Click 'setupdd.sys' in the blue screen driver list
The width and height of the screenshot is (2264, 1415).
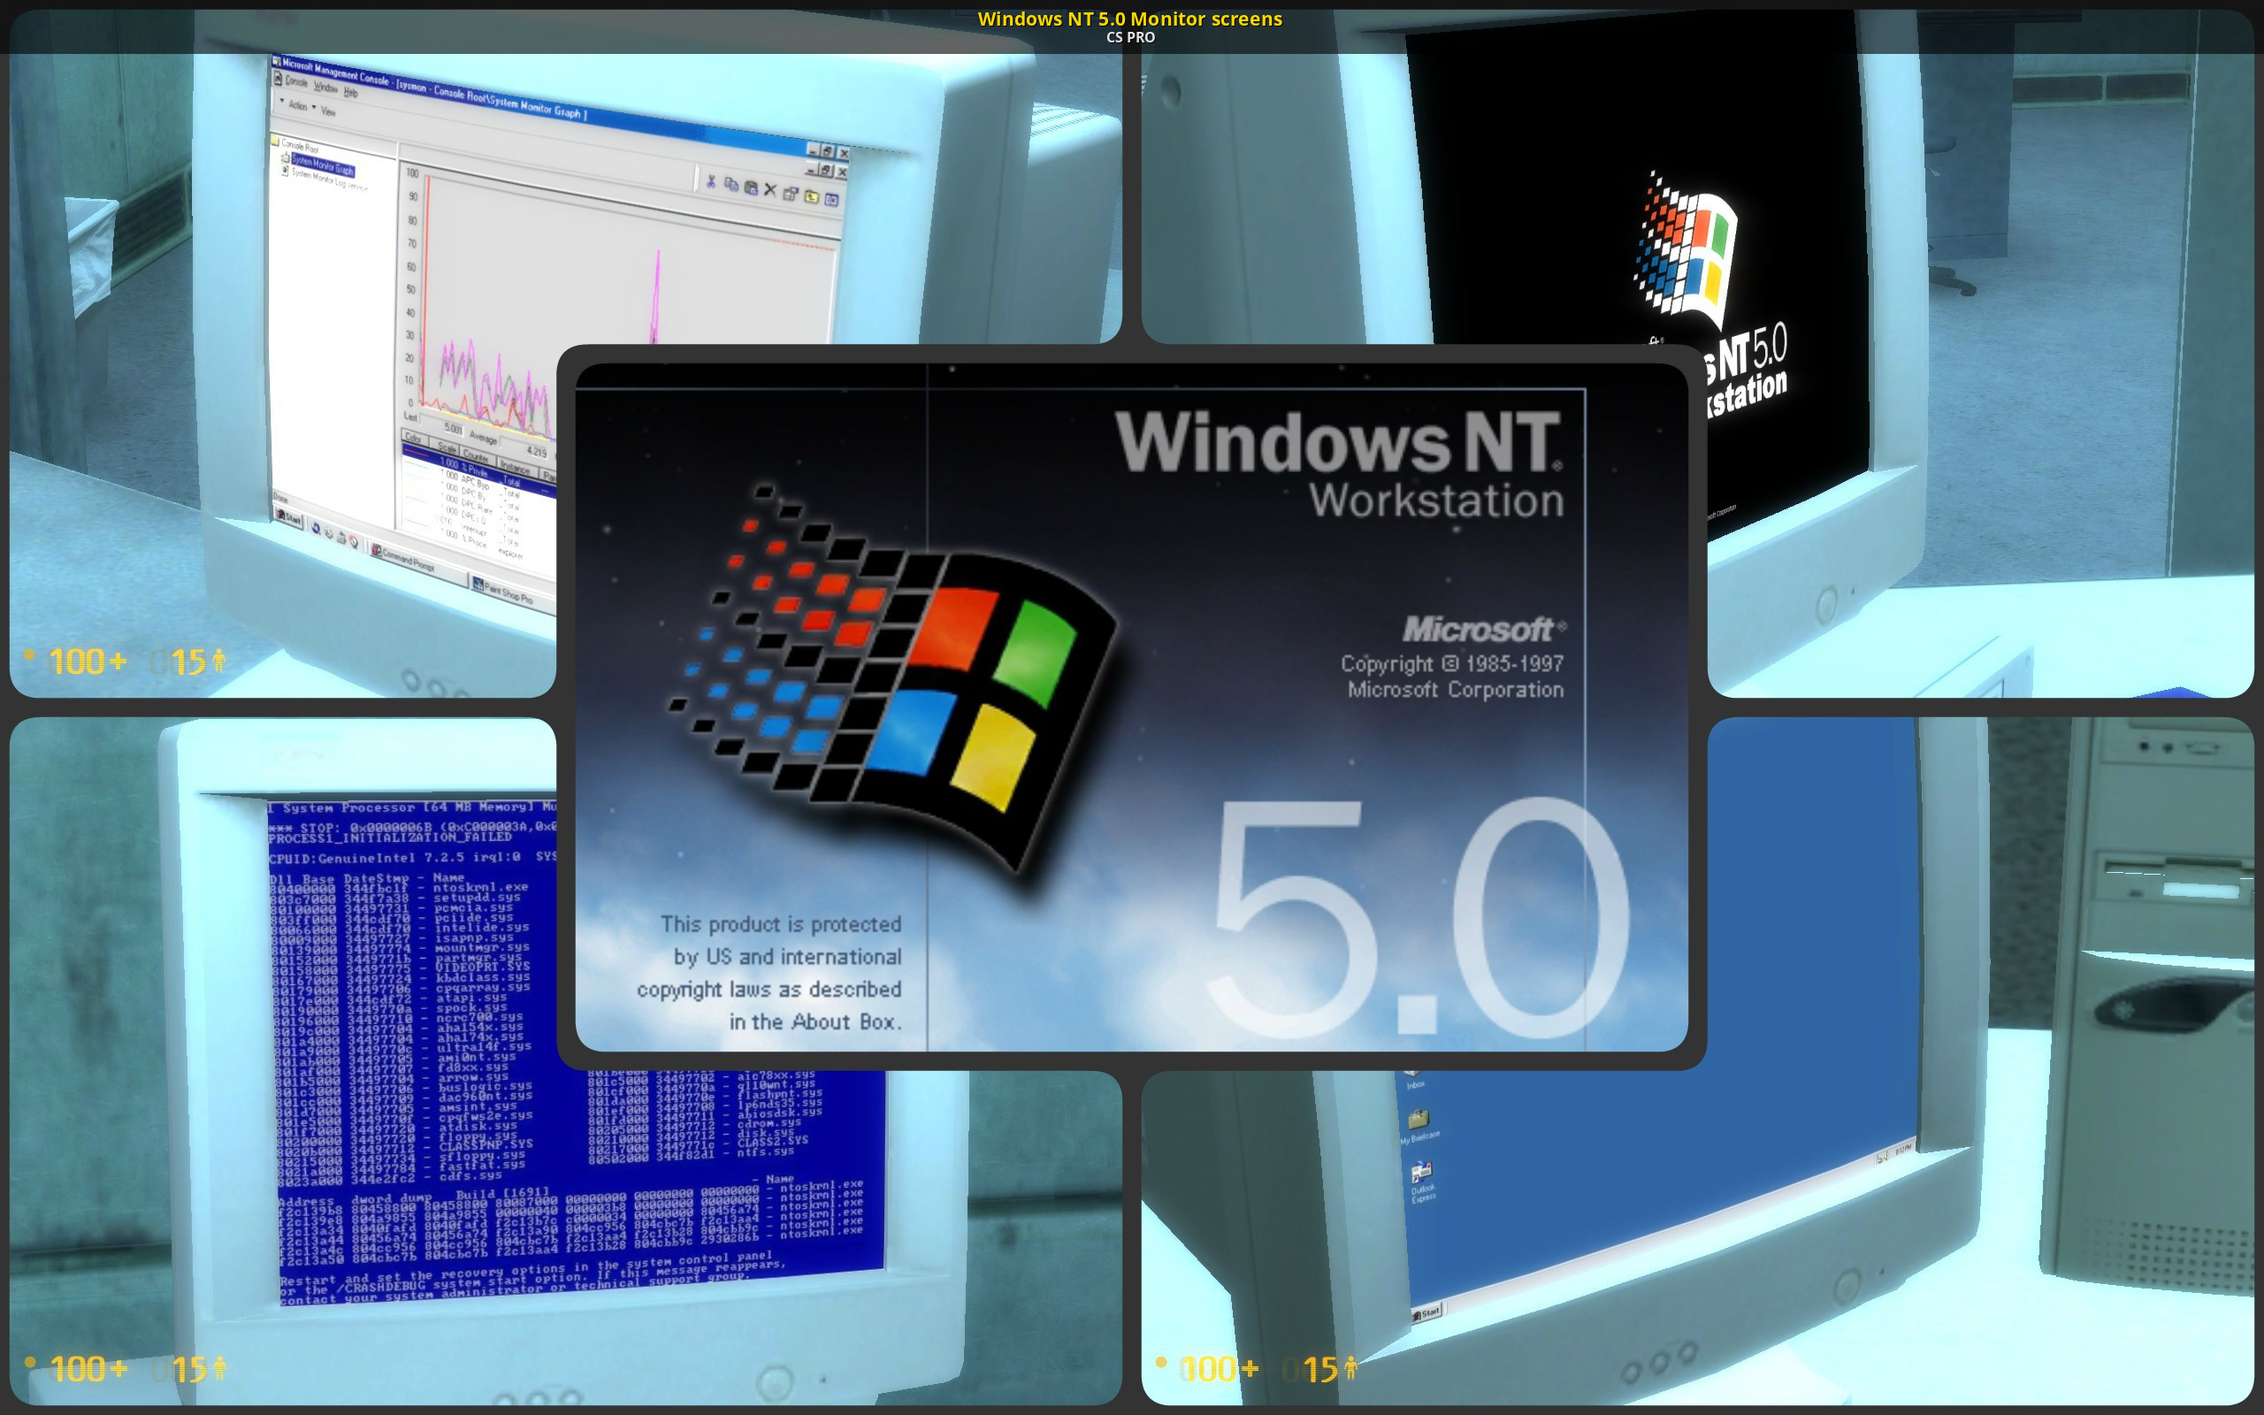[x=478, y=898]
